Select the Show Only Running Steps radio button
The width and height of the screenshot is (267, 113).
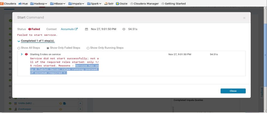pyautogui.click(x=88, y=48)
